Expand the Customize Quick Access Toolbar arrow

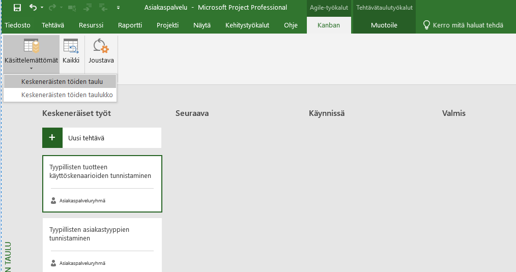point(118,8)
